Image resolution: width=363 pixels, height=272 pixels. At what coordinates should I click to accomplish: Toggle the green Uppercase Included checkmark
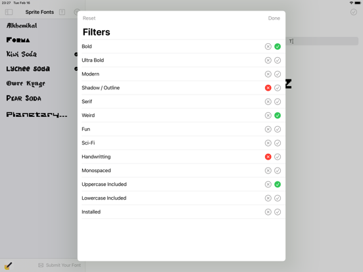pyautogui.click(x=278, y=185)
